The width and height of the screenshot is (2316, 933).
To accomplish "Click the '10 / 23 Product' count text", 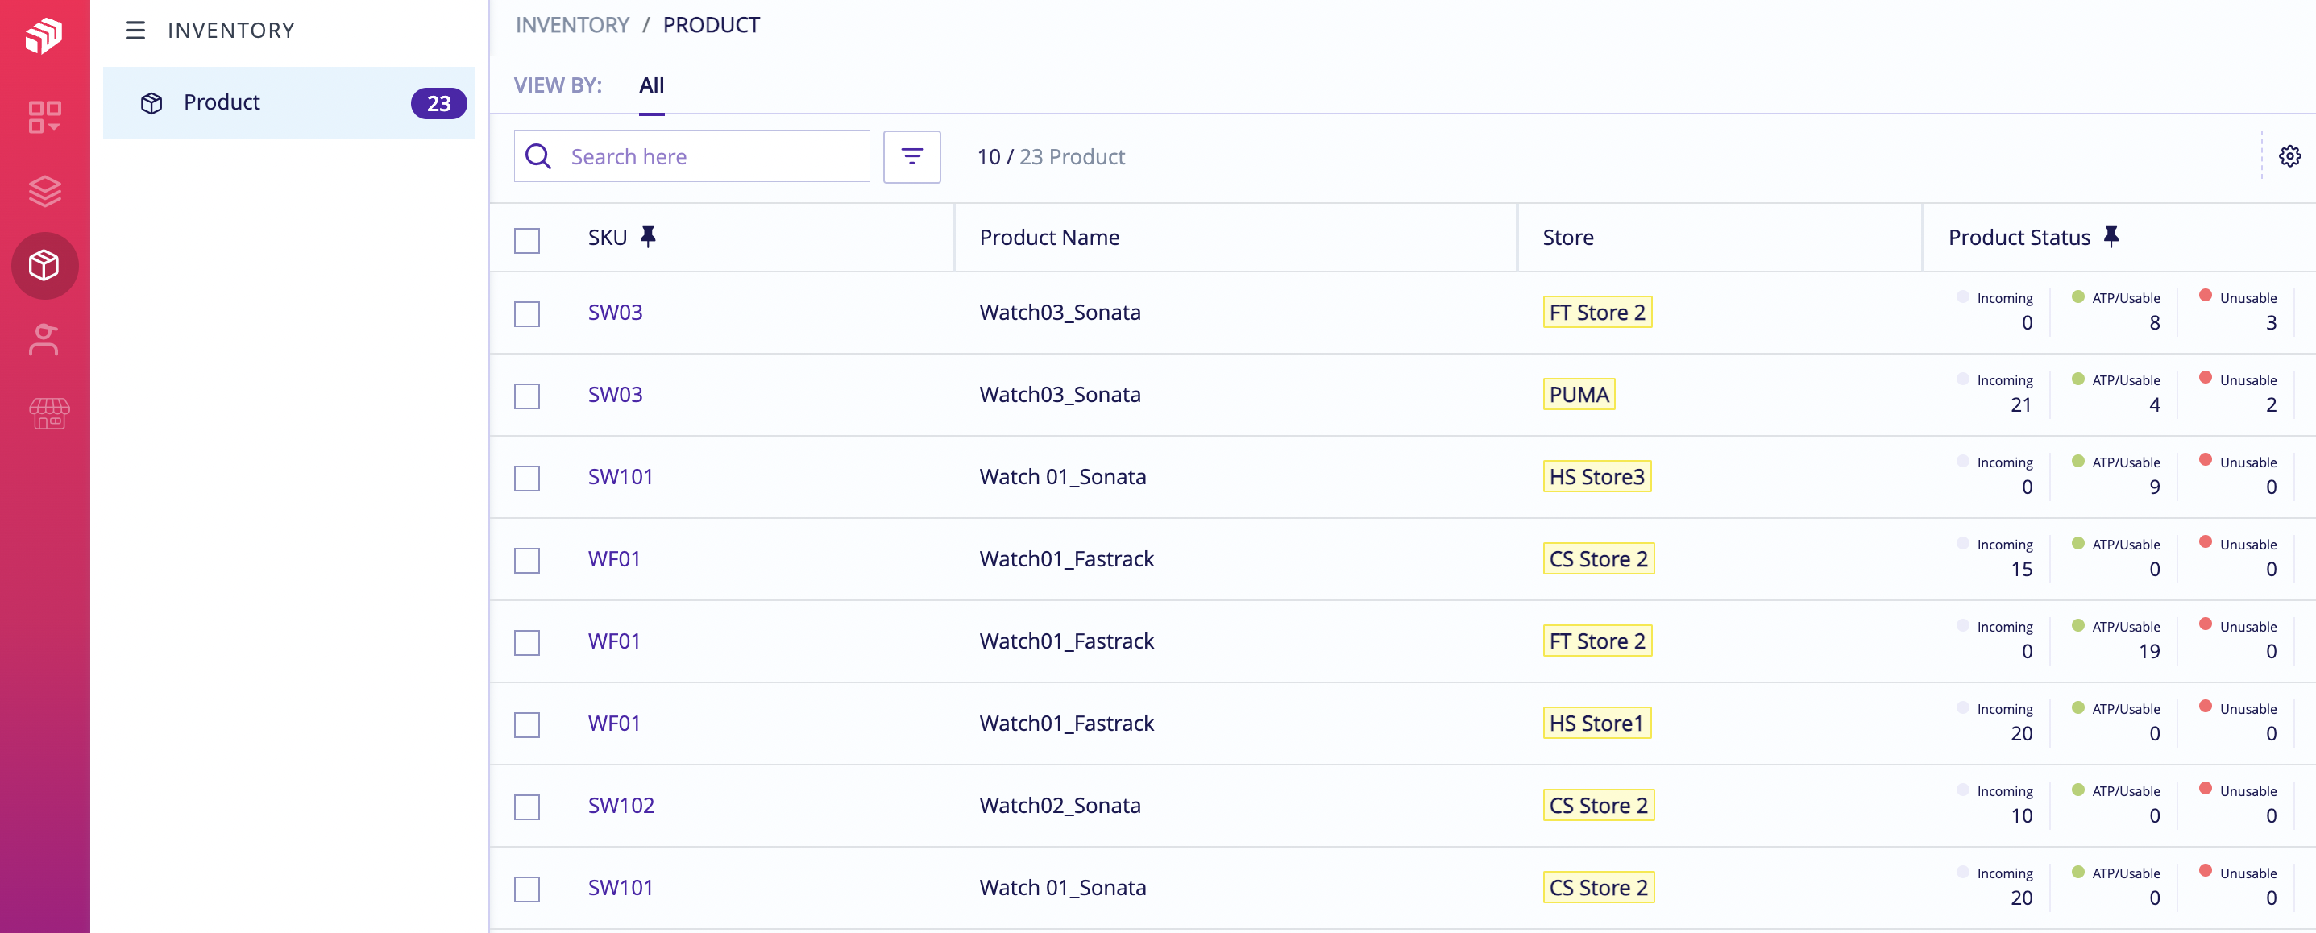I will (x=1051, y=156).
